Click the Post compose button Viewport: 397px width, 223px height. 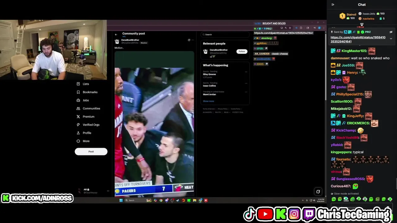point(91,151)
